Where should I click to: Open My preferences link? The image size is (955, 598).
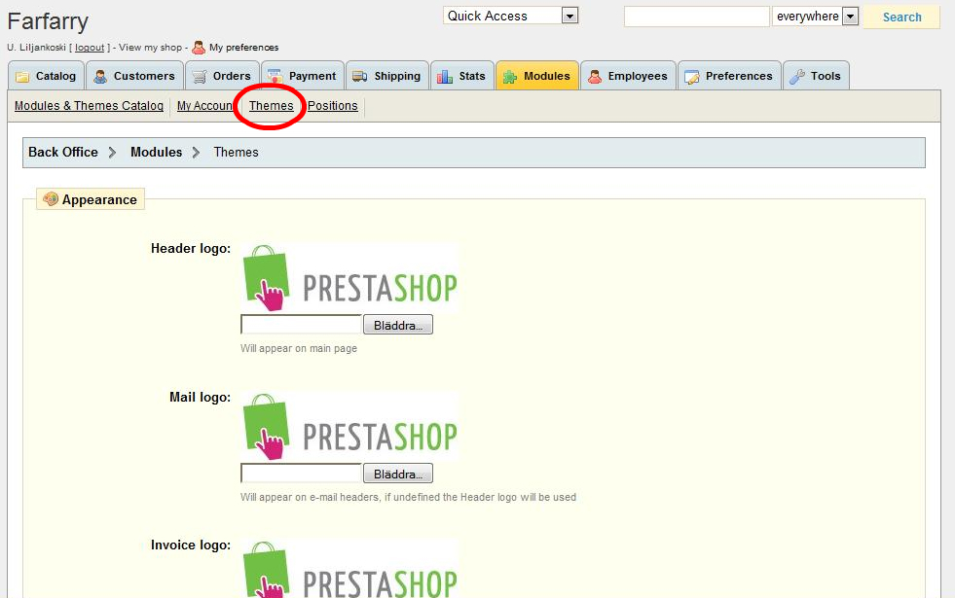tap(243, 48)
